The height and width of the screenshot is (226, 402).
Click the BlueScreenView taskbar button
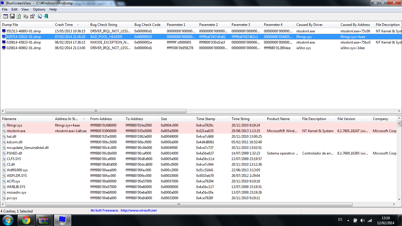[x=62, y=220]
